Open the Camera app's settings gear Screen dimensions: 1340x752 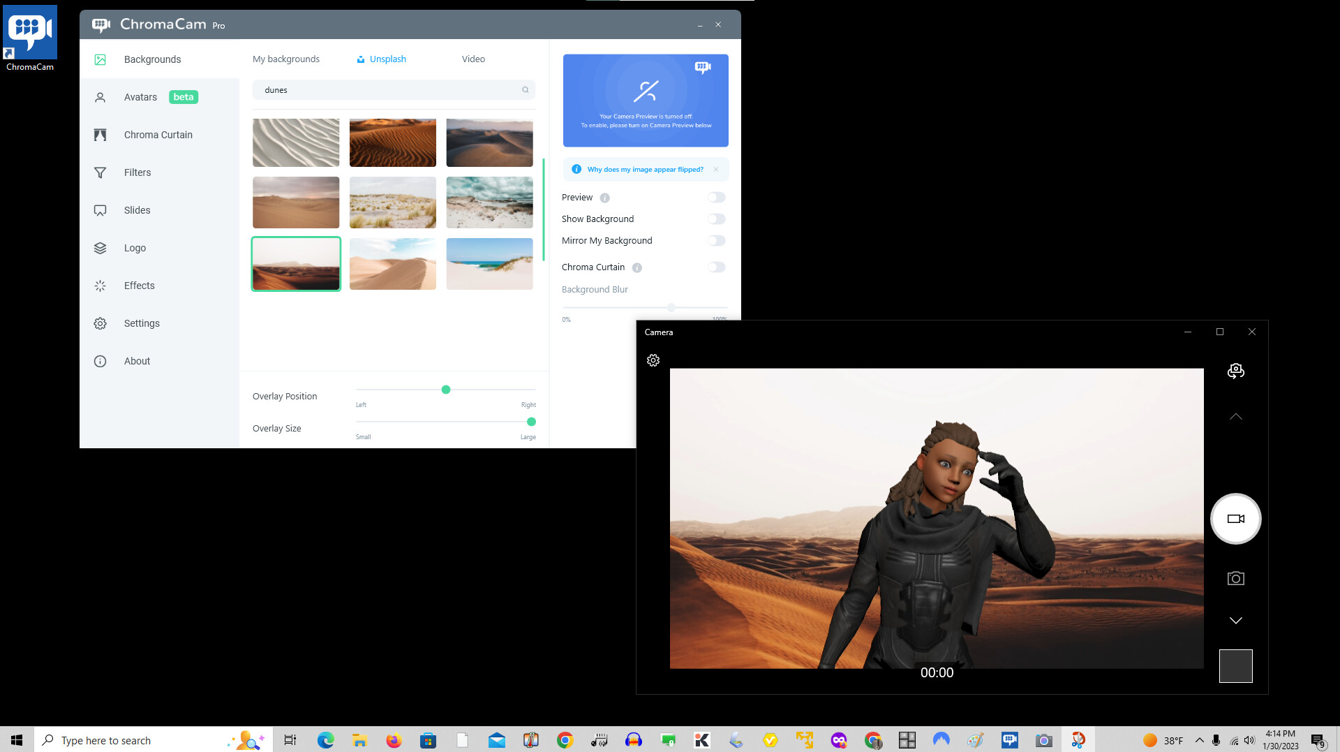pos(653,360)
